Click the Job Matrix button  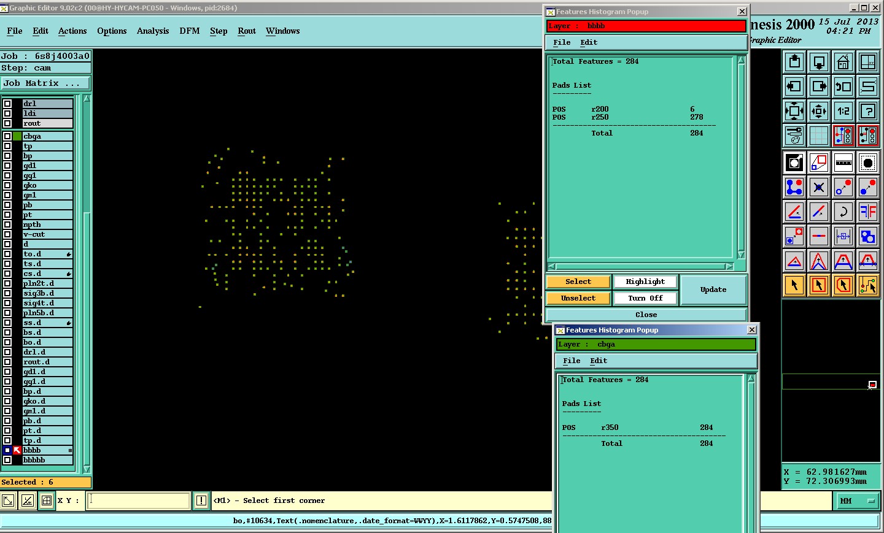point(45,83)
